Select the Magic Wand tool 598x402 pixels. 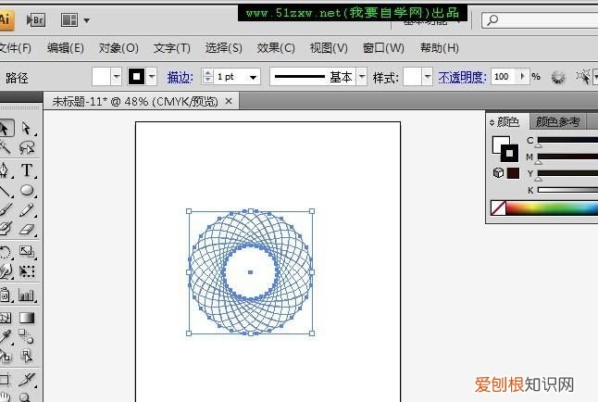coord(5,147)
